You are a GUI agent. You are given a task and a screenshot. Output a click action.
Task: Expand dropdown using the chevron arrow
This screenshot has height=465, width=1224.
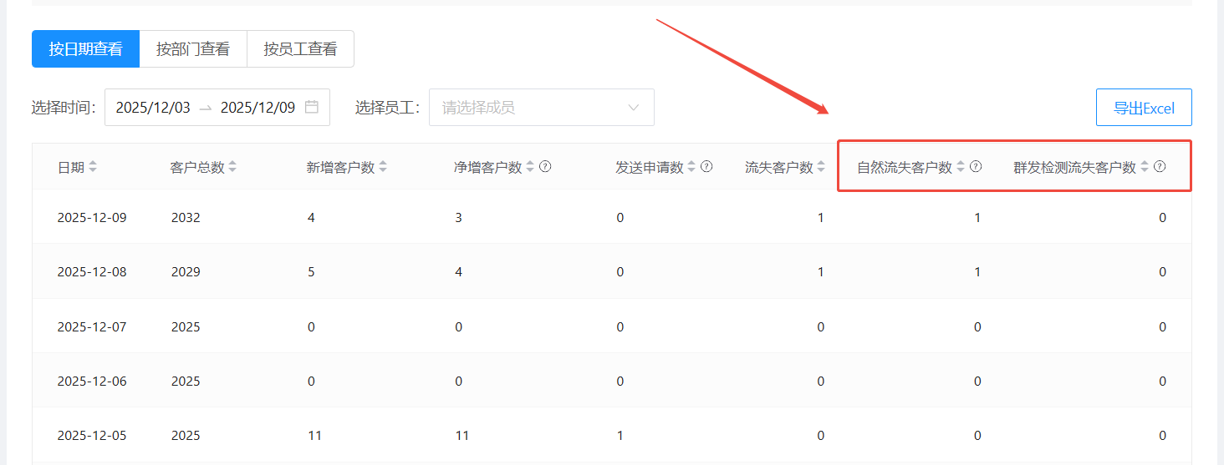(634, 108)
